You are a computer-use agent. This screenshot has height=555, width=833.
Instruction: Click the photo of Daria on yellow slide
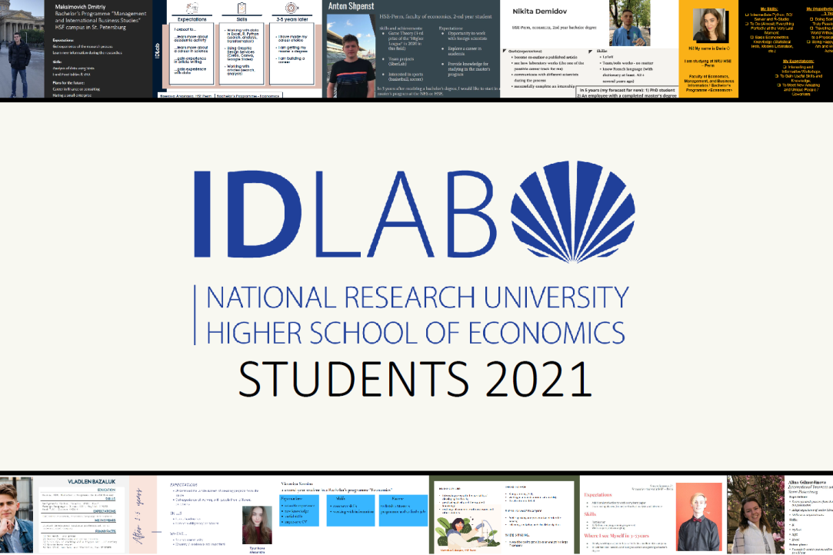click(711, 27)
